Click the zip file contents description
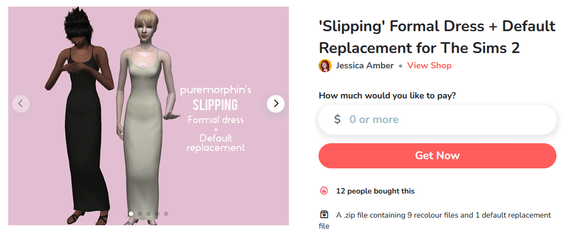 click(435, 221)
